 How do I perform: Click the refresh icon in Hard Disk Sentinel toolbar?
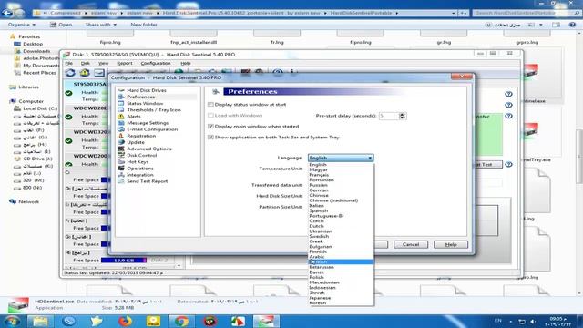tap(70, 73)
